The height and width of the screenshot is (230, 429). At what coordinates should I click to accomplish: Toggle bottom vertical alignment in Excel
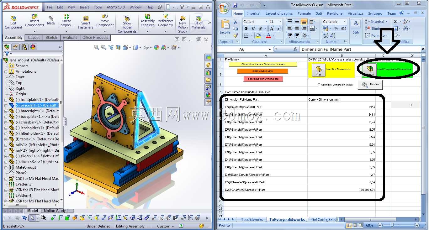point(304,22)
